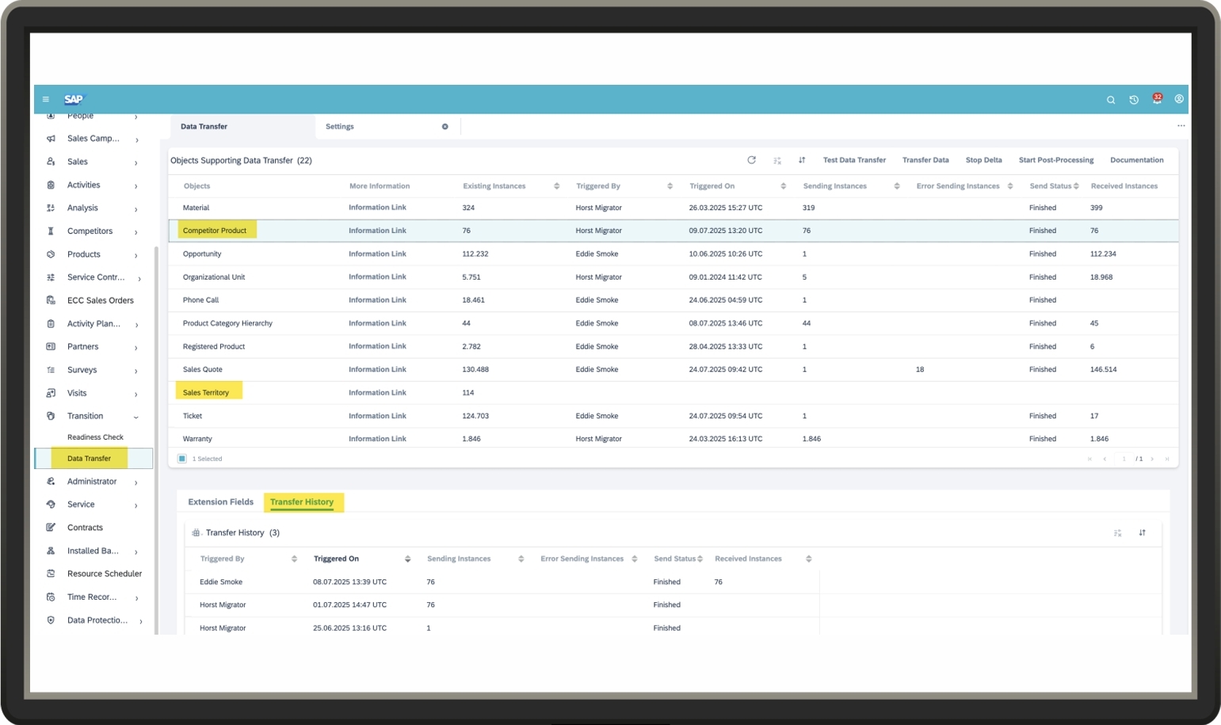
Task: Click Start Post-Processing button
Action: 1056,160
